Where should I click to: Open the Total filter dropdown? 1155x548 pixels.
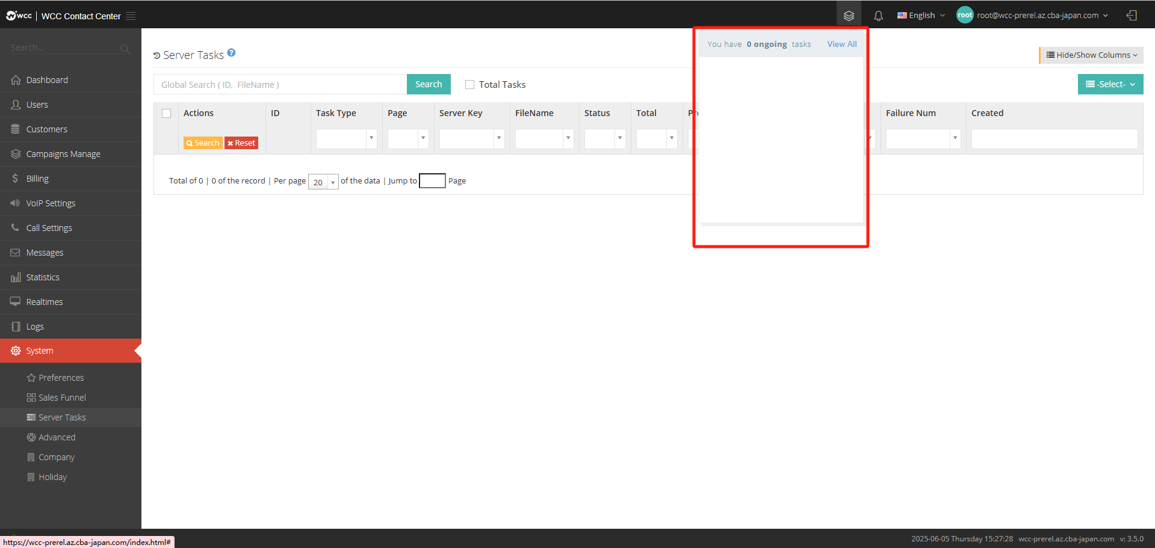pos(657,138)
